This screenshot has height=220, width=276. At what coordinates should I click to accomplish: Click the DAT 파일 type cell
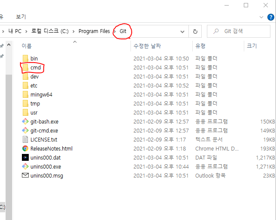pyautogui.click(x=206, y=157)
